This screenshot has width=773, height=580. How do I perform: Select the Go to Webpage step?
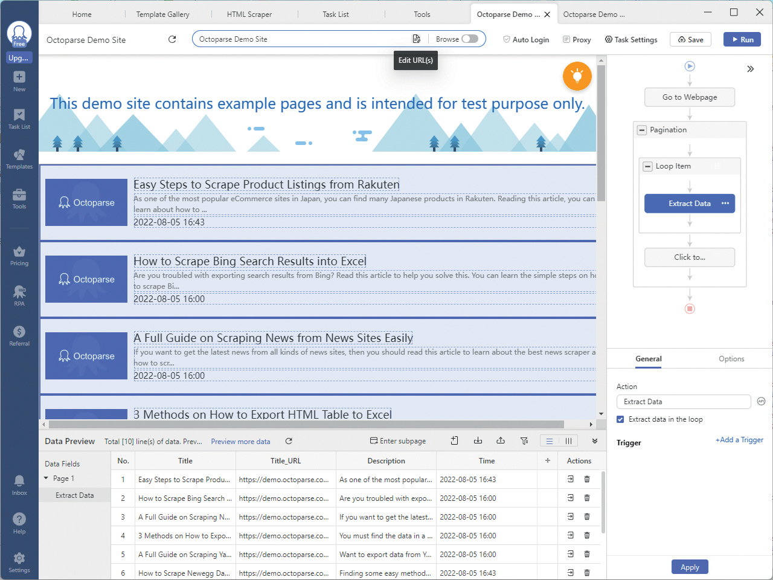(690, 97)
